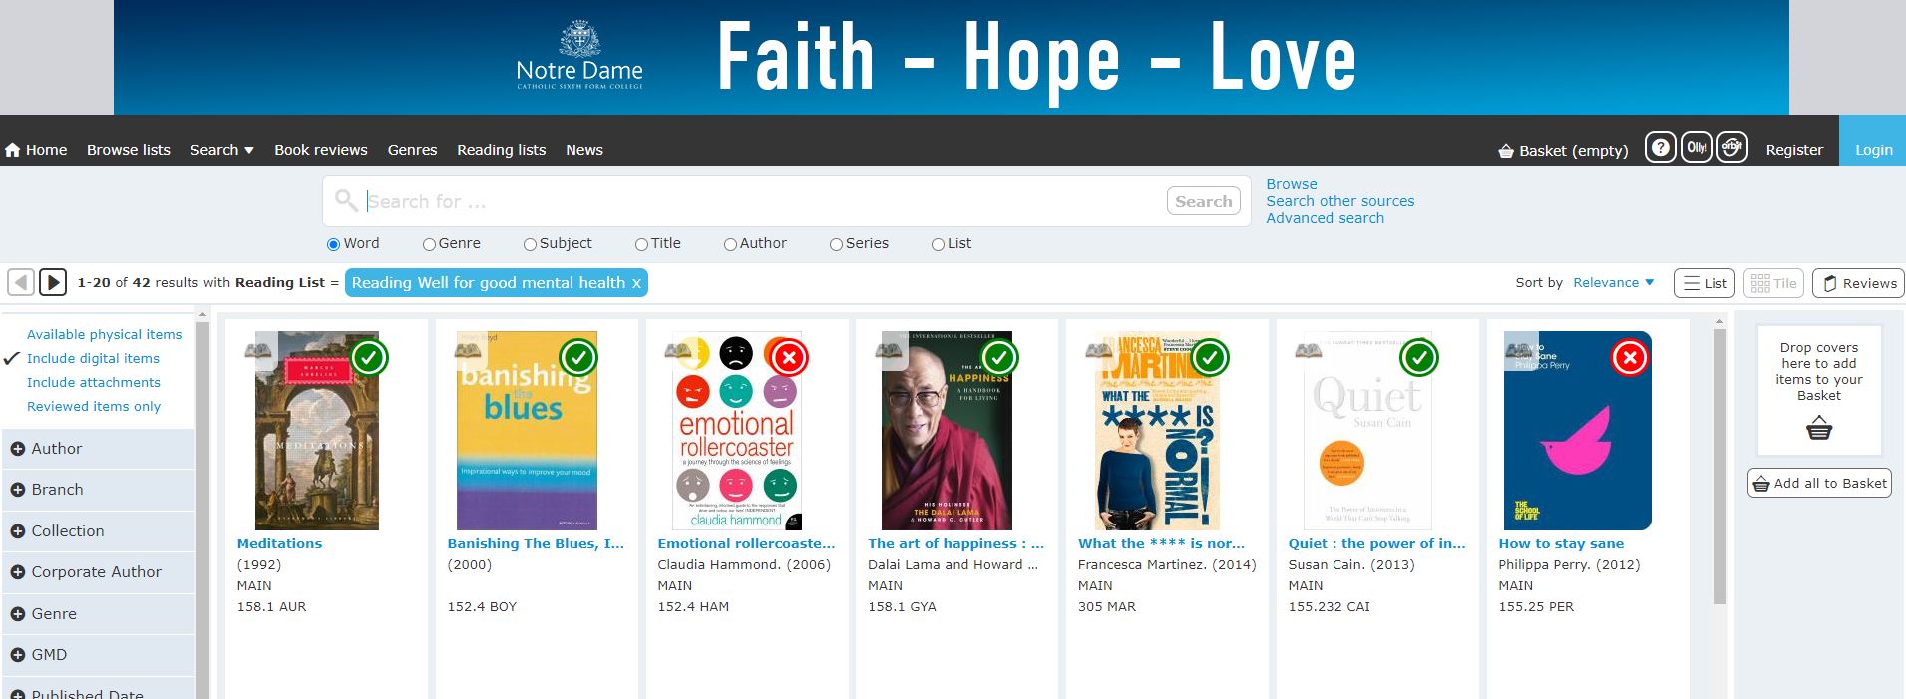Click the green availability tick on Meditations
This screenshot has width=1906, height=699.
tap(369, 357)
